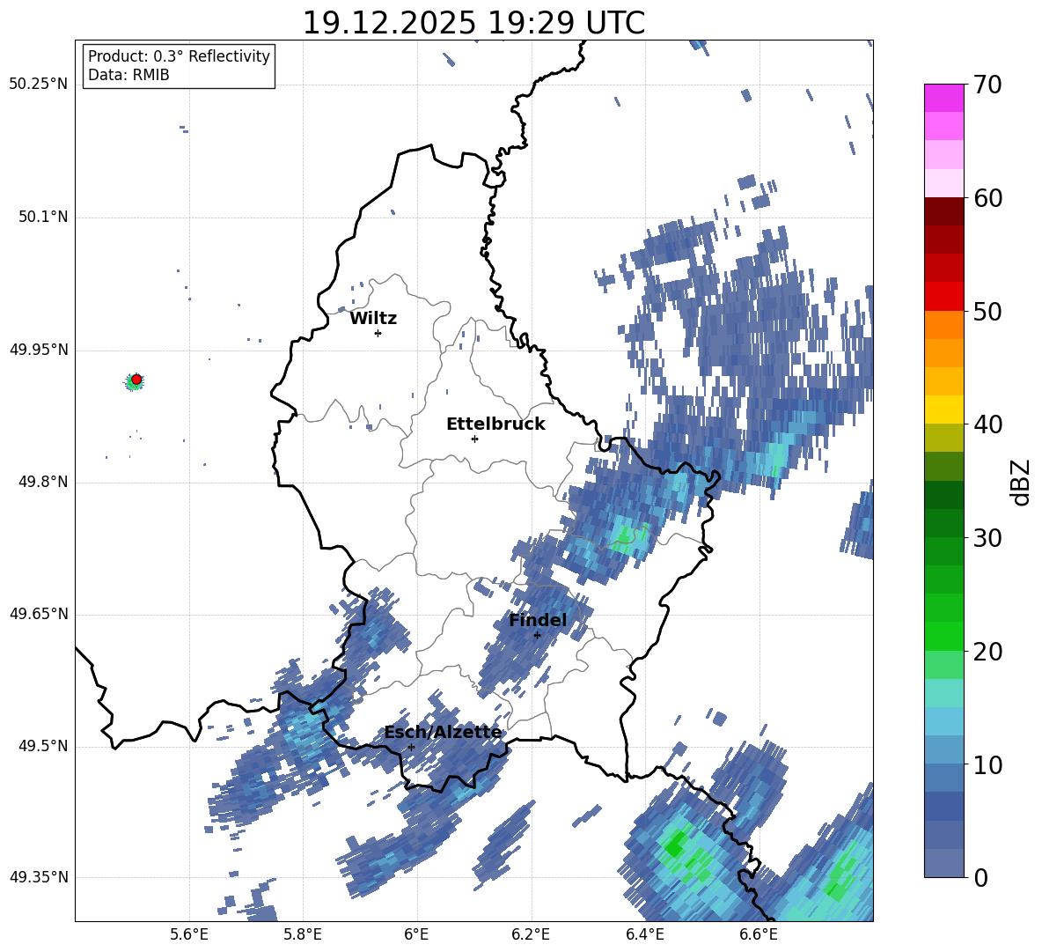Click the Wiltz station cross marker
The height and width of the screenshot is (952, 1042).
pos(378,333)
